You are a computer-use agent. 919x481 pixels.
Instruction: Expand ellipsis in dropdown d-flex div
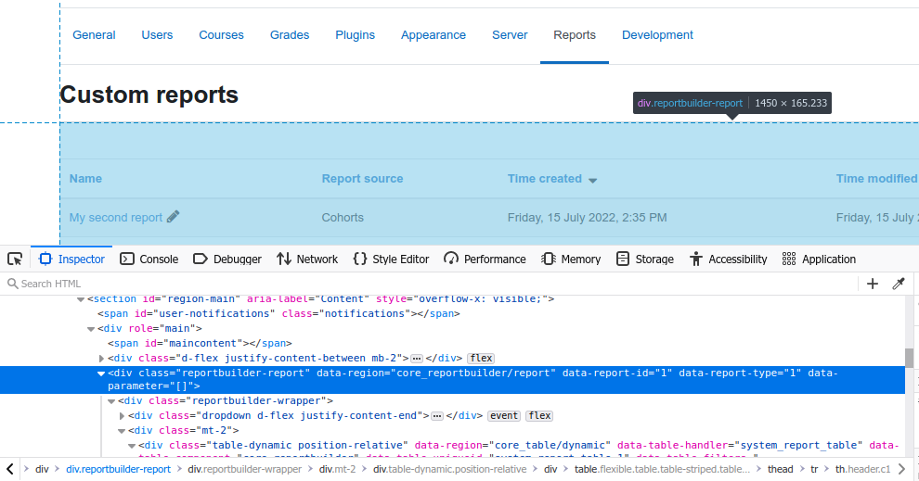tap(437, 415)
